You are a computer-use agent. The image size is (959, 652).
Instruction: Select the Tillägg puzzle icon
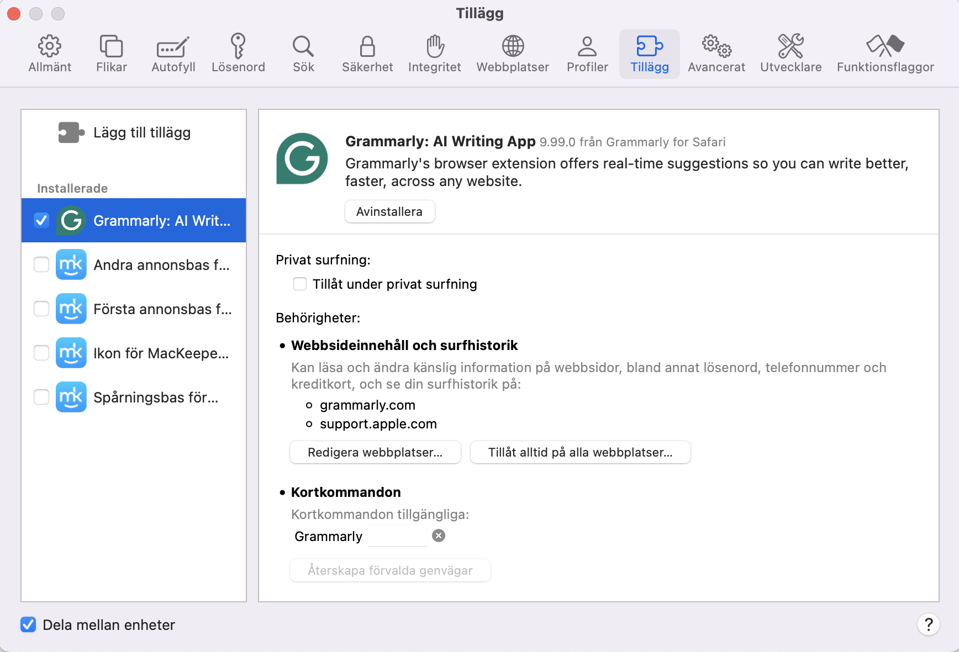[x=650, y=46]
